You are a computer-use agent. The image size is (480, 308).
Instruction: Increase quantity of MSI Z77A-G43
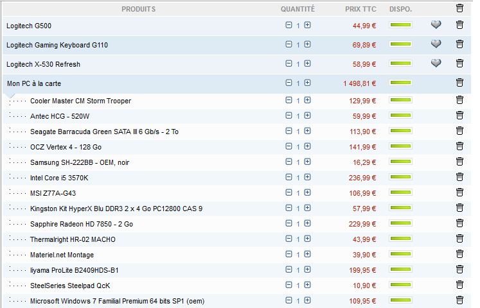pyautogui.click(x=307, y=193)
